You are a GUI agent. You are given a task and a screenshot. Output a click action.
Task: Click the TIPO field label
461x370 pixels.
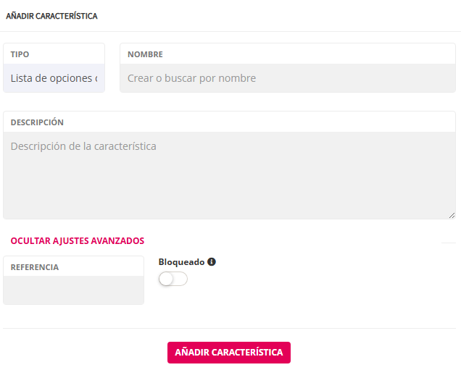pos(20,54)
